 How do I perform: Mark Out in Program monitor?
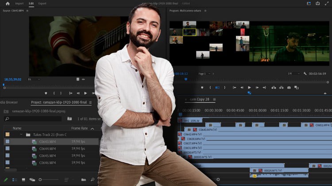click(224, 88)
